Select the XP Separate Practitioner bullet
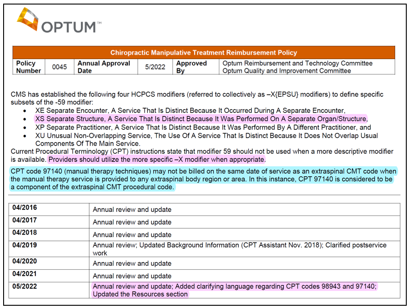409x308 pixels. [198, 127]
